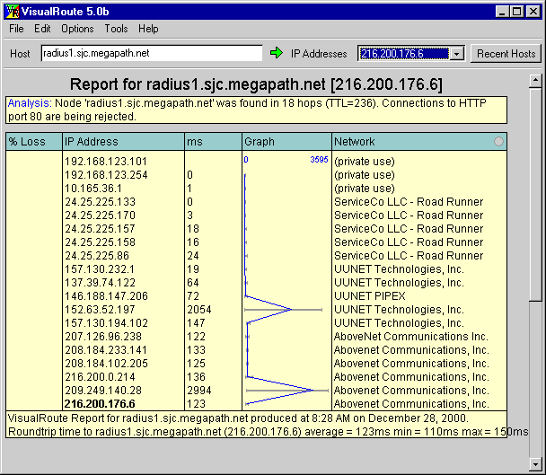This screenshot has width=546, height=475.
Task: Click the graph spike at 152.63.52.197
Action: [x=291, y=309]
